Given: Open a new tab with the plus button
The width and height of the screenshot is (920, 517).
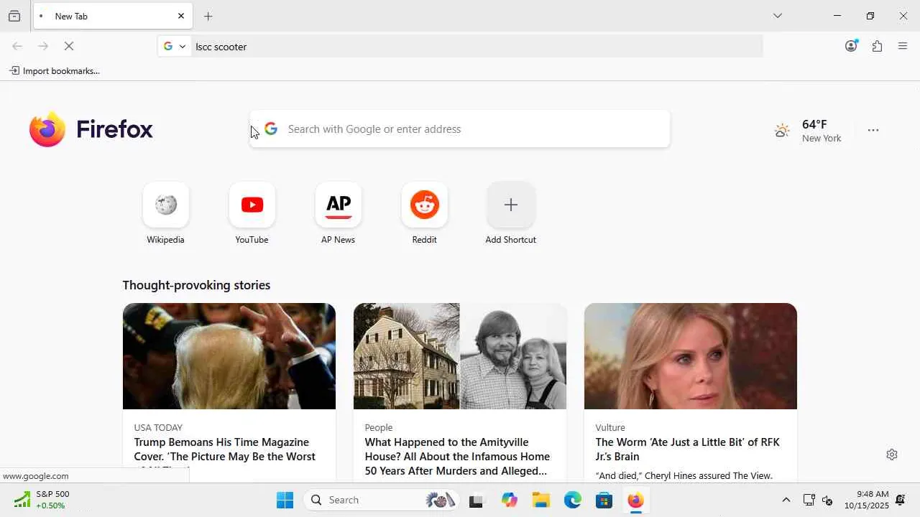Looking at the screenshot, I should (208, 16).
